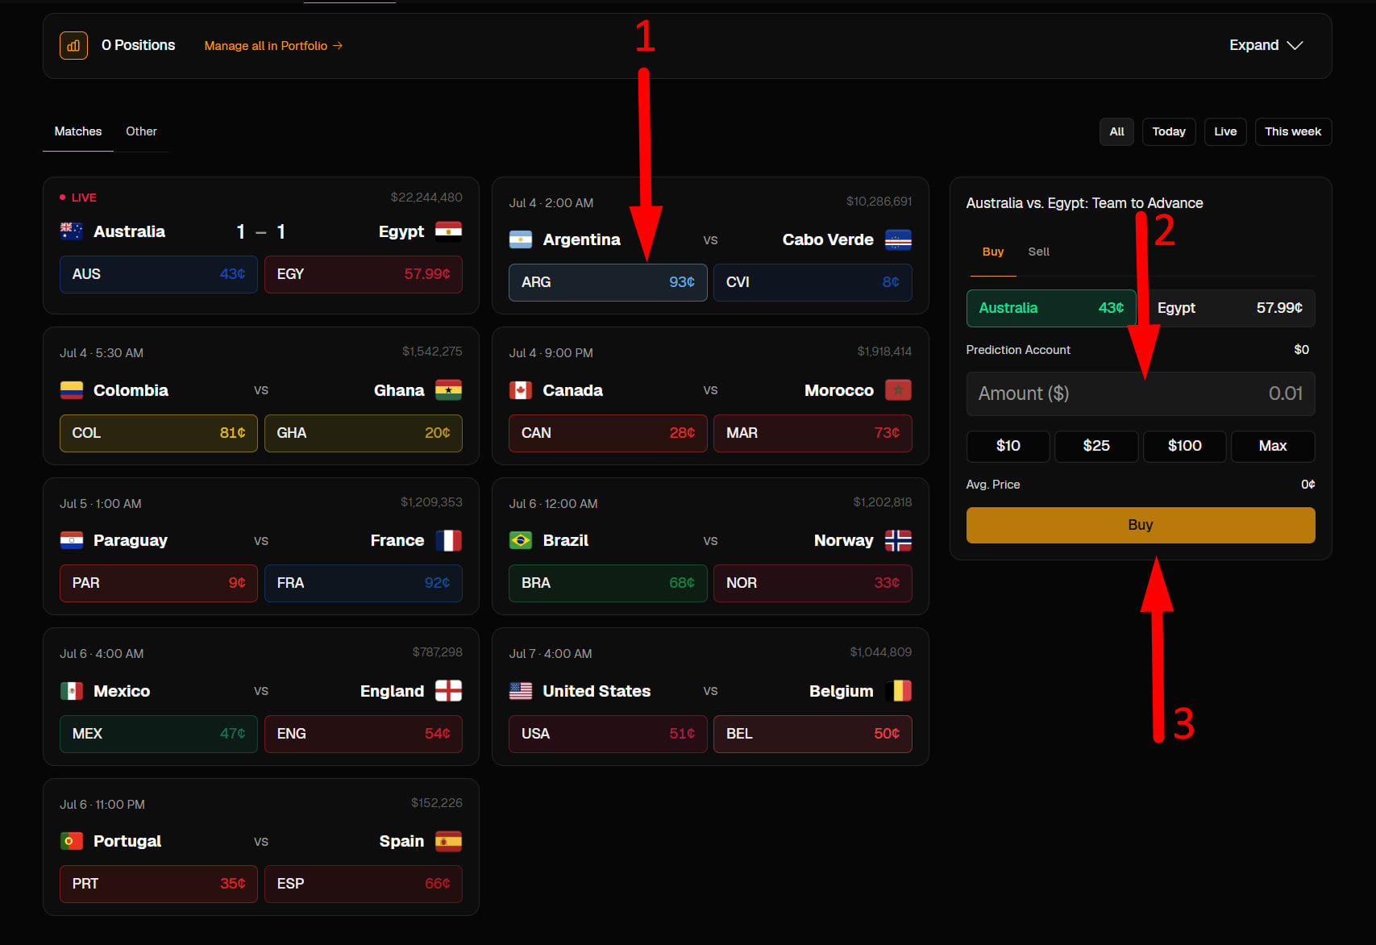This screenshot has height=945, width=1376.
Task: Click the Argentina flag icon
Action: pyautogui.click(x=521, y=239)
